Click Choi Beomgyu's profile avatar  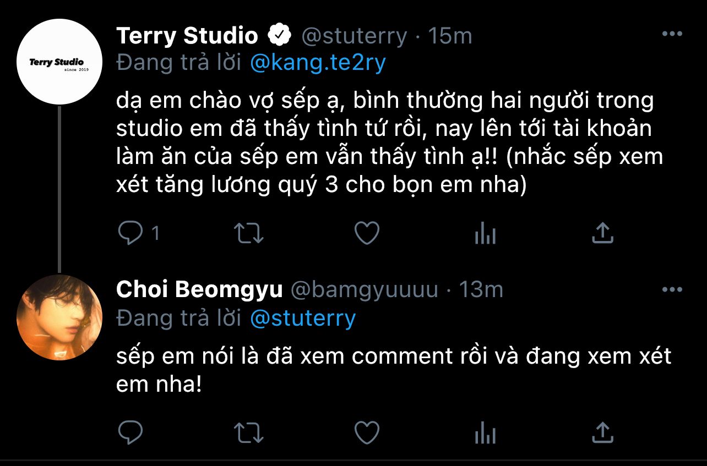[x=59, y=317]
